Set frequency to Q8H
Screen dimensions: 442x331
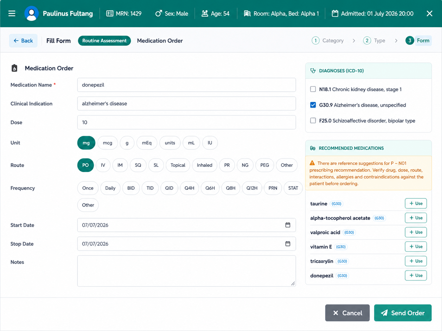231,188
